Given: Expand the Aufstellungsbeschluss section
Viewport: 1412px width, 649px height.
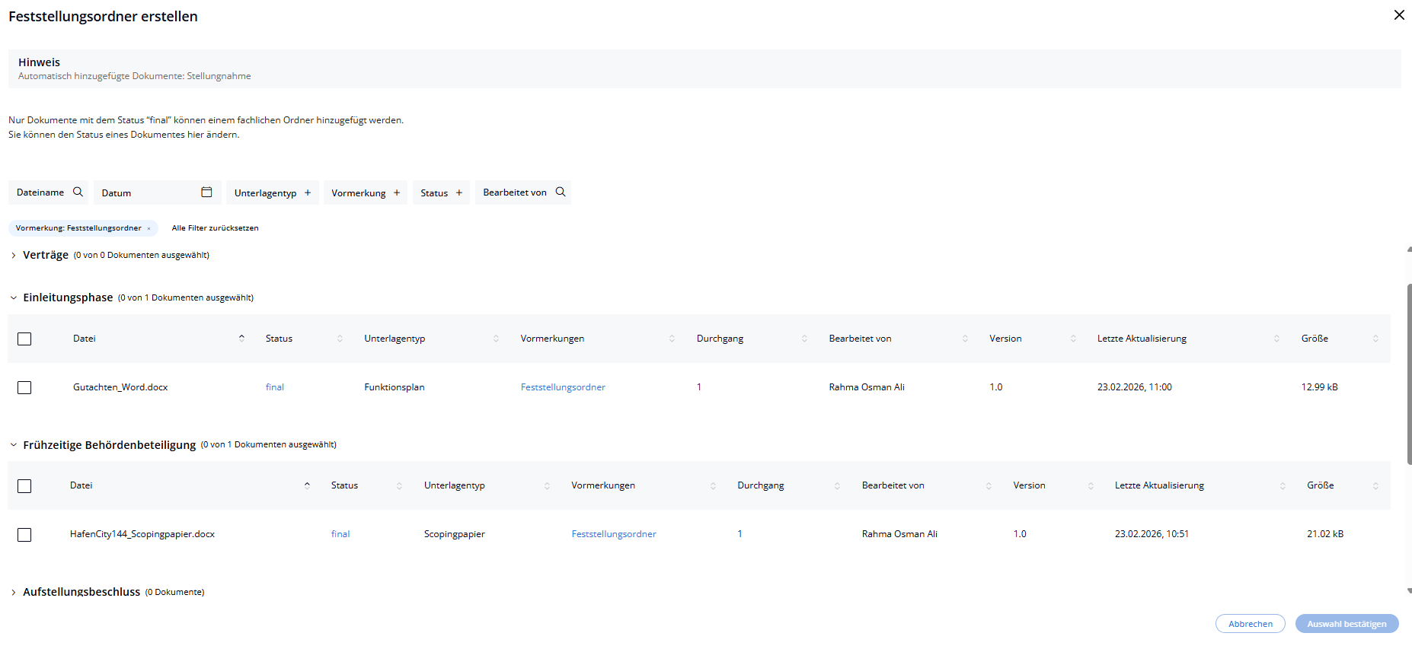Looking at the screenshot, I should [14, 593].
